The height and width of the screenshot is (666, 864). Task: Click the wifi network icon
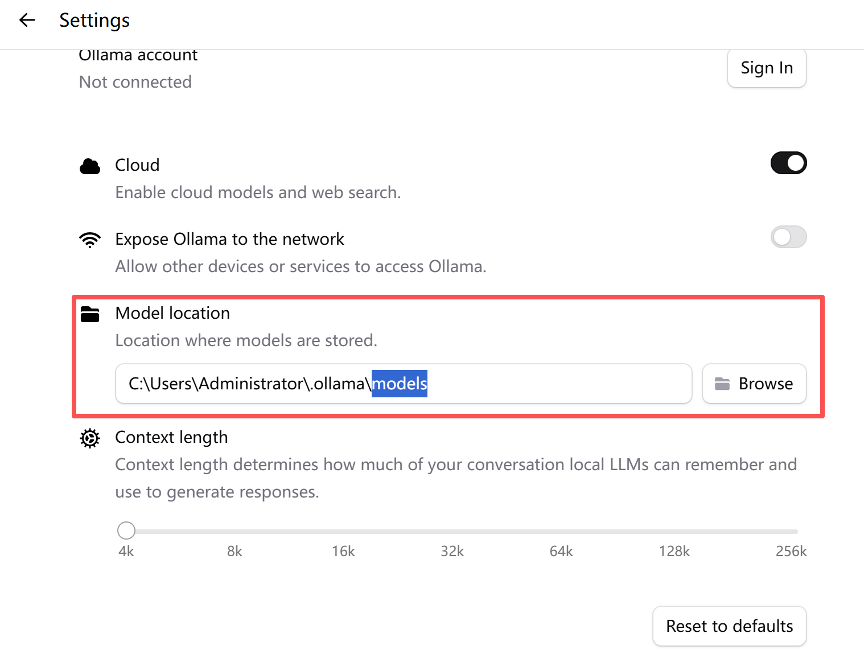(90, 240)
